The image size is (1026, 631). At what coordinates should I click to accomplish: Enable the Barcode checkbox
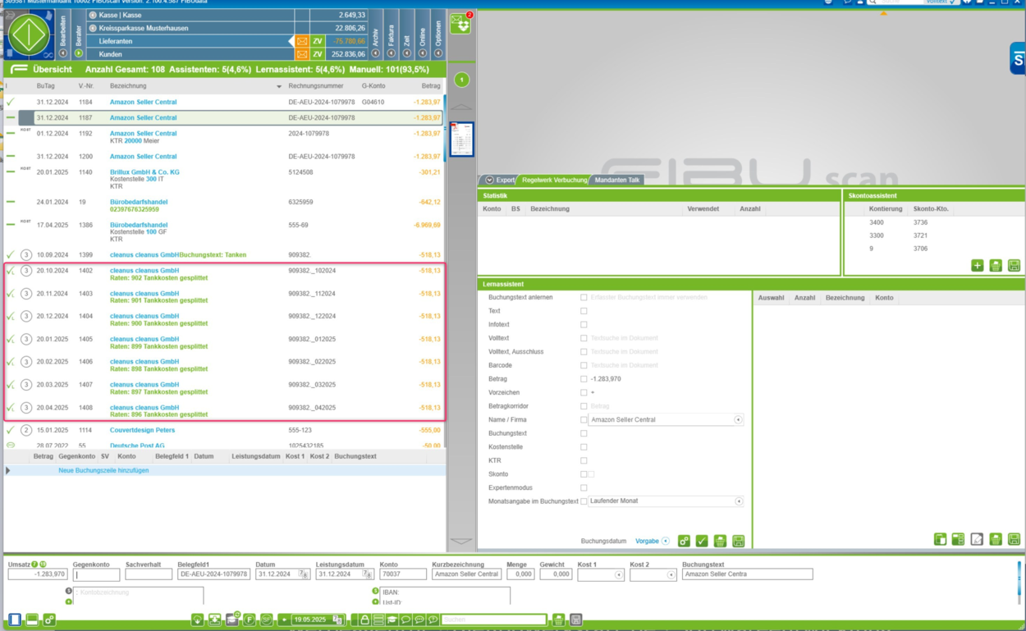(584, 365)
